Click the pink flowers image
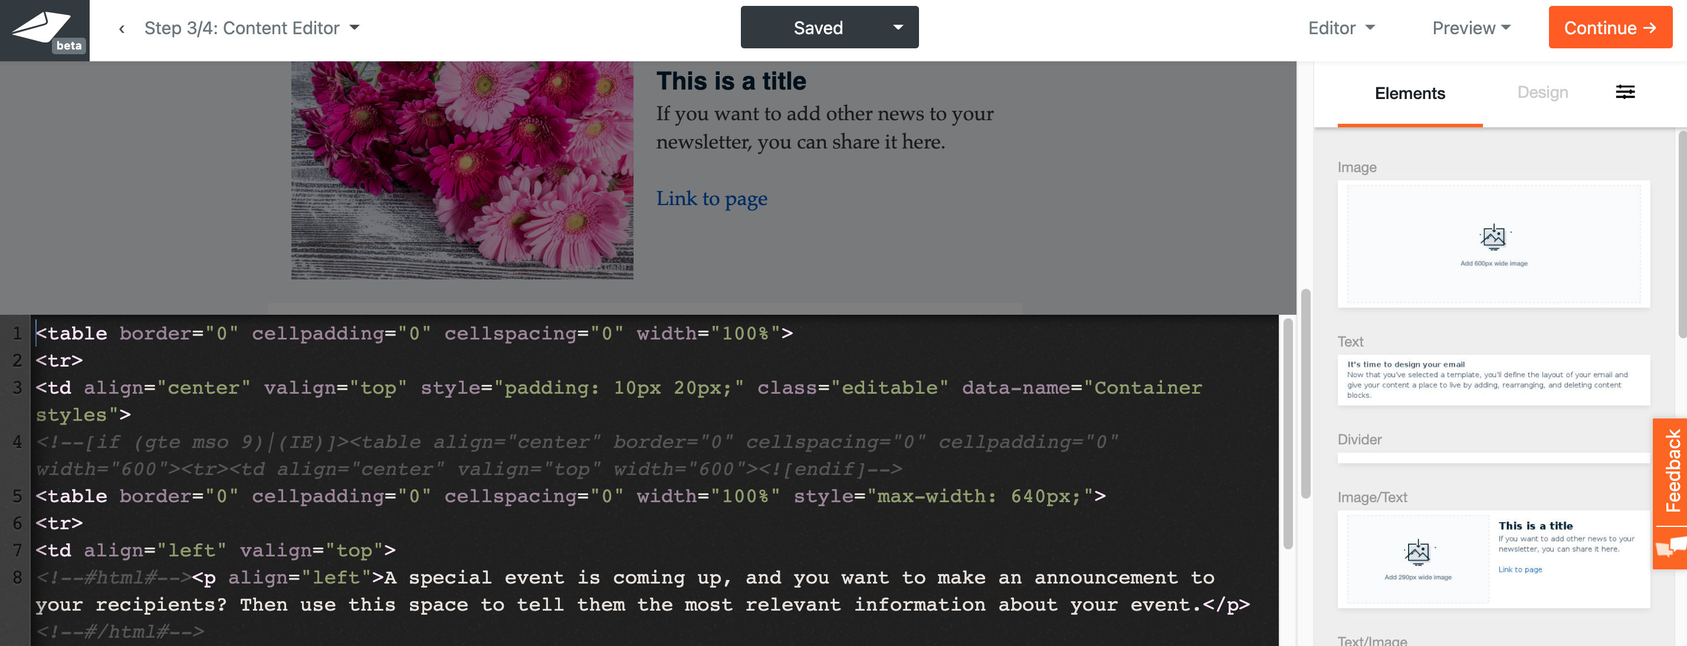The width and height of the screenshot is (1687, 646). 462,170
